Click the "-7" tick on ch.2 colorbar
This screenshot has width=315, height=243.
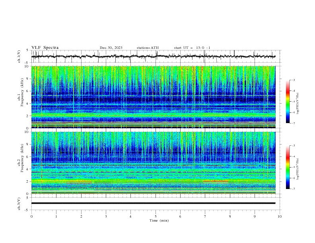point(293,189)
